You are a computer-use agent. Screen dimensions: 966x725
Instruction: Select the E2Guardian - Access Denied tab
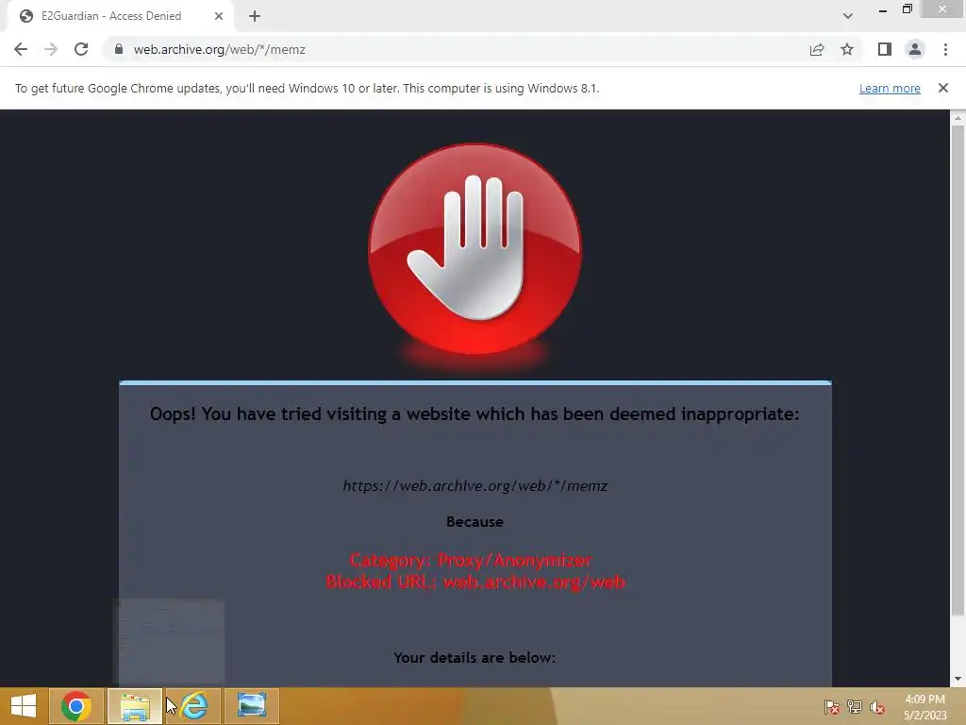tap(121, 16)
